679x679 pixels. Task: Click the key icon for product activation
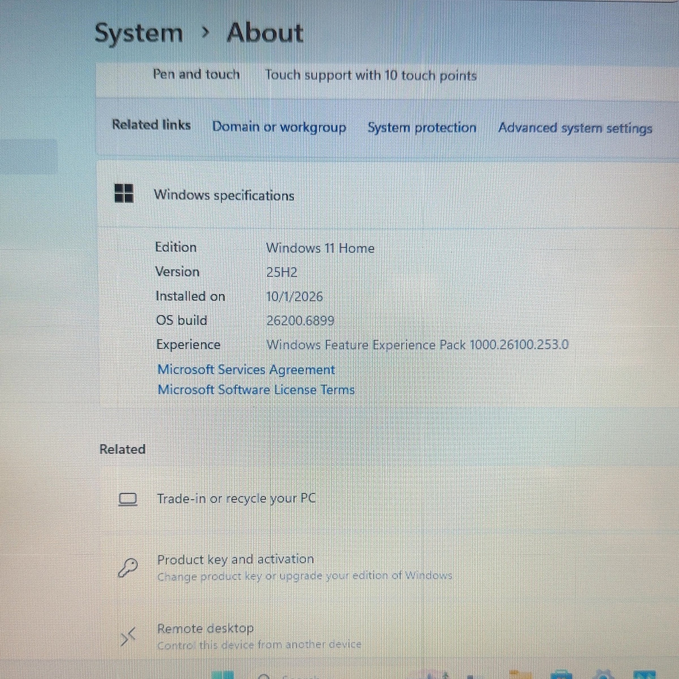pos(128,568)
